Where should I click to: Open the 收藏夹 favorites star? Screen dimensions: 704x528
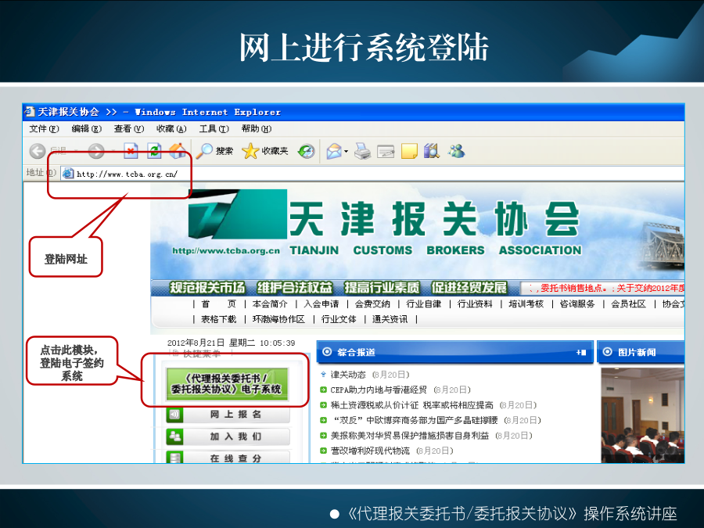[x=265, y=151]
